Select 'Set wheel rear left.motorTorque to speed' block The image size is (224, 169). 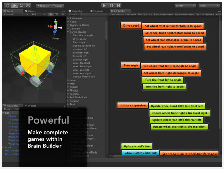pos(173,40)
